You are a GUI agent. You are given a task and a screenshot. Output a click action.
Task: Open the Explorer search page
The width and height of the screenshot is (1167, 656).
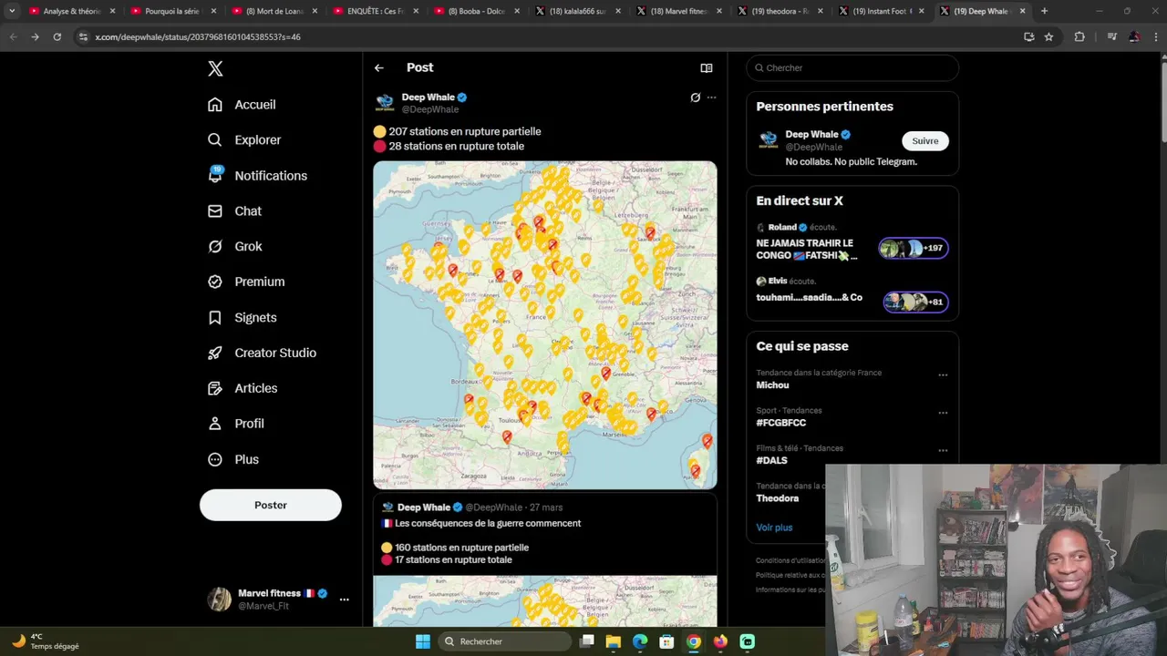pyautogui.click(x=244, y=140)
